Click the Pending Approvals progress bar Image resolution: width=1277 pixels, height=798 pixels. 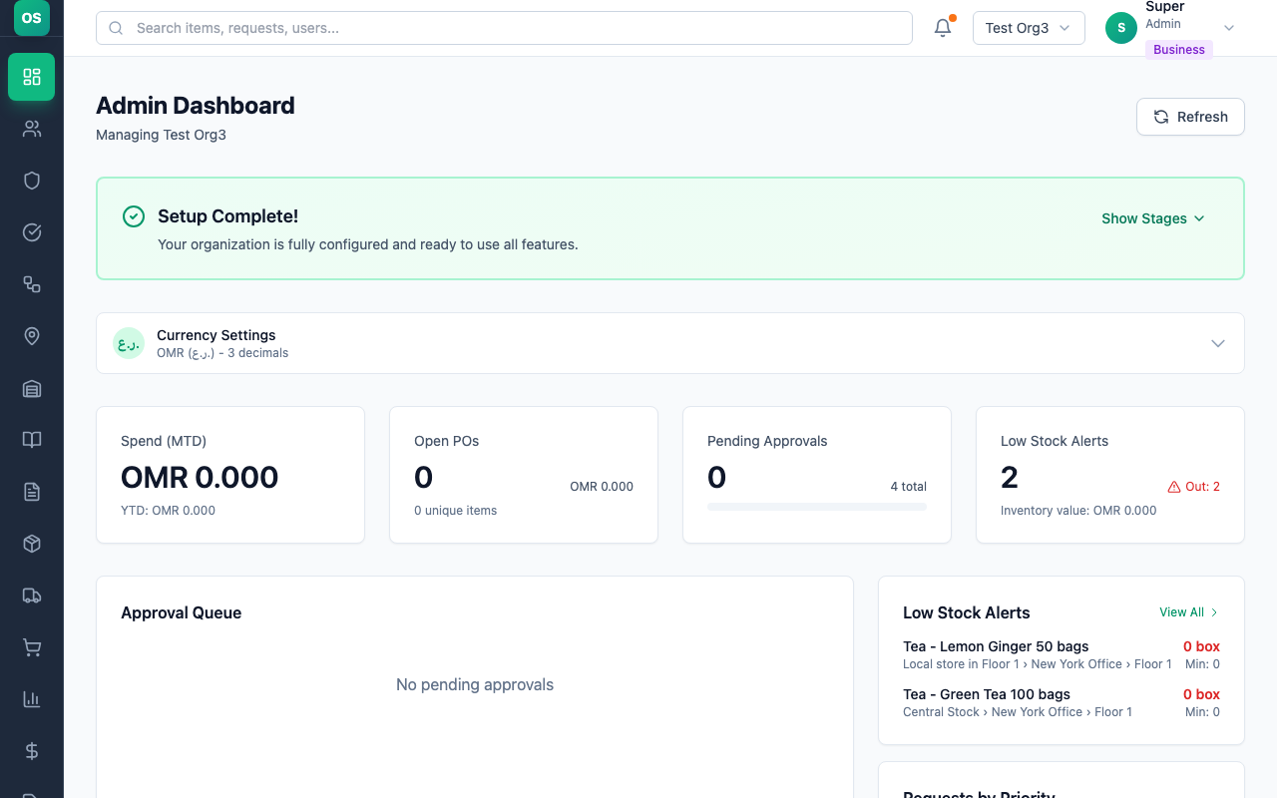[x=816, y=507]
